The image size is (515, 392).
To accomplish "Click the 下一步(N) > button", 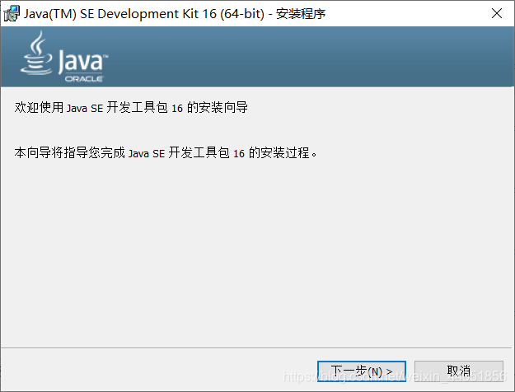I will click(x=362, y=371).
